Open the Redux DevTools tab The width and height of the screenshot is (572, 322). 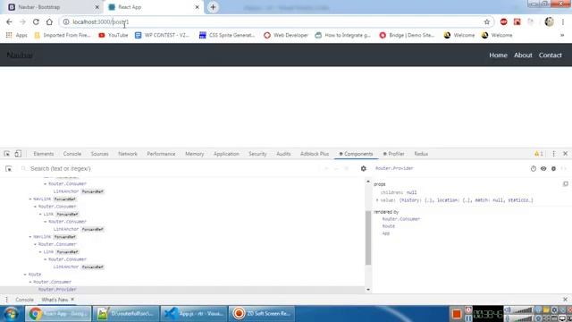click(x=421, y=154)
